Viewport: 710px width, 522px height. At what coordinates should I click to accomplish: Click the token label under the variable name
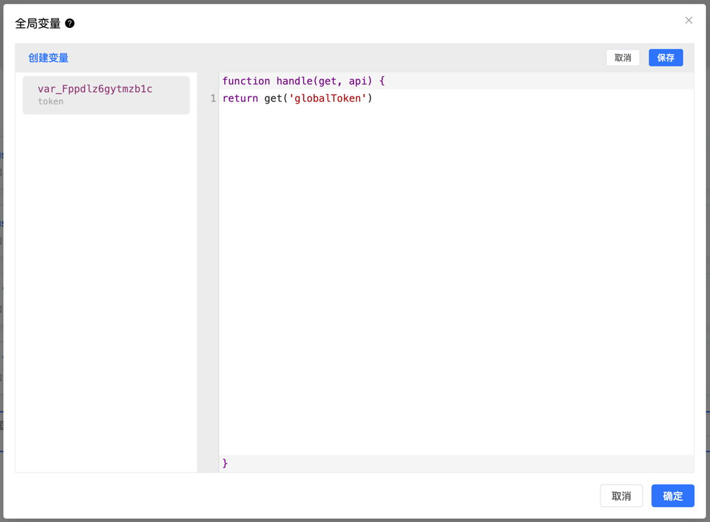point(50,102)
